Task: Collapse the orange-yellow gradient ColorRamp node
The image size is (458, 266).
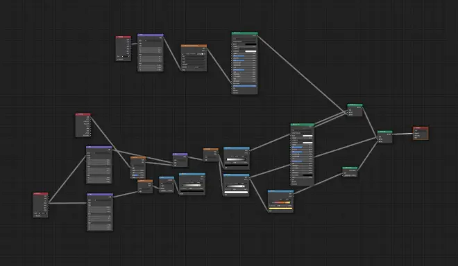Action: pos(269,191)
